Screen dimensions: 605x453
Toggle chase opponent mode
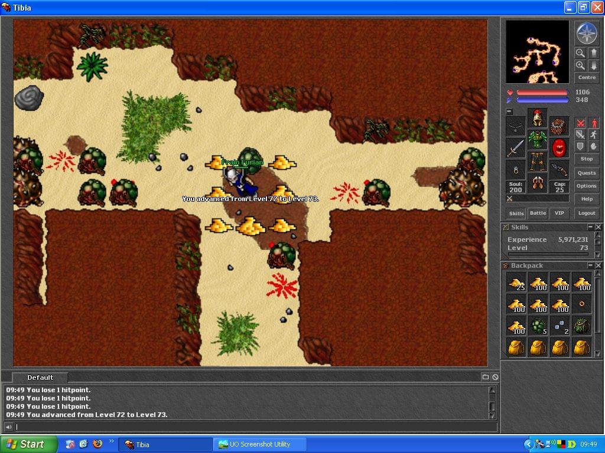[x=594, y=135]
